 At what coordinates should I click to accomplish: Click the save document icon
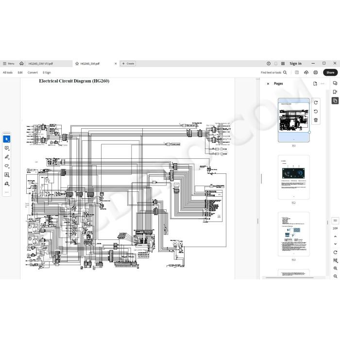pyautogui.click(x=297, y=72)
